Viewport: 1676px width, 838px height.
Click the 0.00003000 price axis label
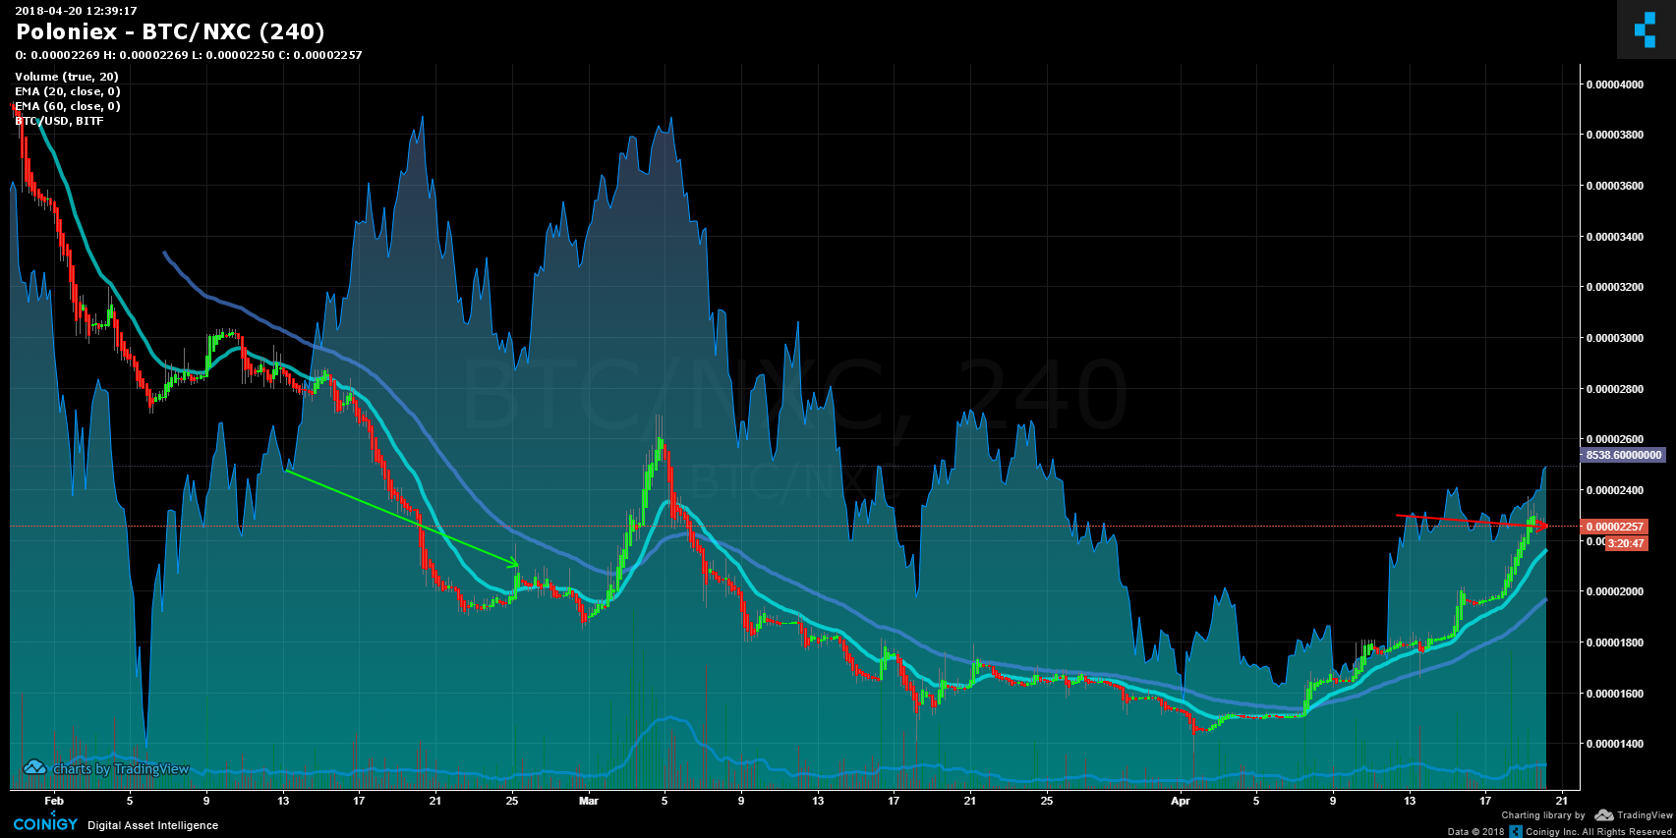1614,338
